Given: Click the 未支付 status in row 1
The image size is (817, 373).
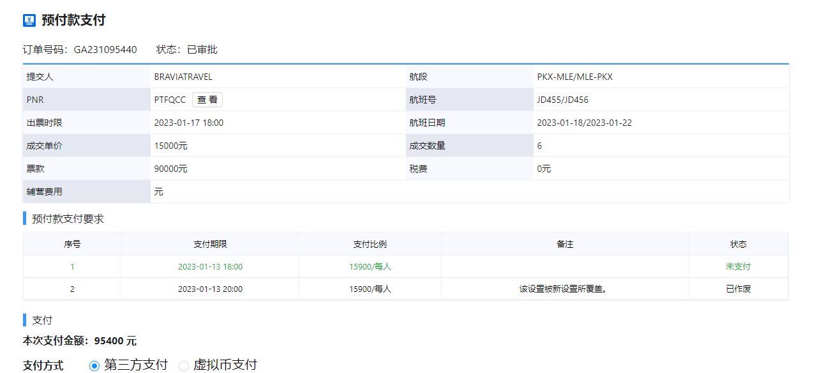Looking at the screenshot, I should (738, 267).
